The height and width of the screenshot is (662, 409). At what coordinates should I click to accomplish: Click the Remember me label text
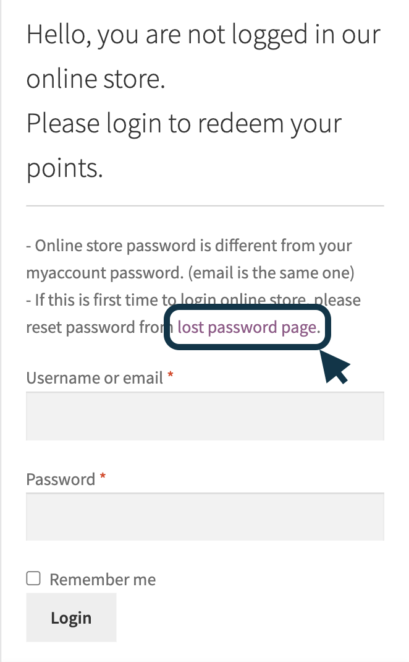(103, 579)
